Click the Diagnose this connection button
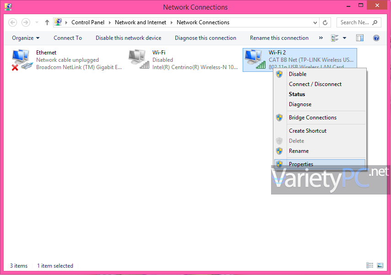Image resolution: width=391 pixels, height=275 pixels. click(205, 38)
